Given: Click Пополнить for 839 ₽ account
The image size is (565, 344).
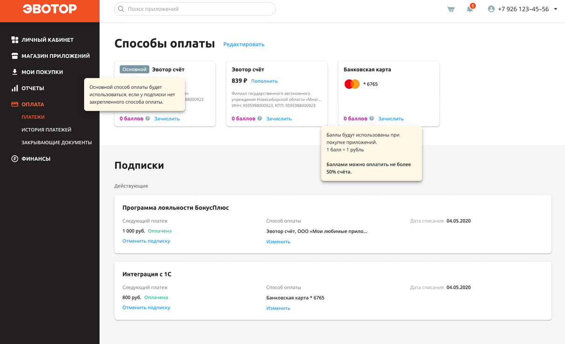Looking at the screenshot, I should [x=264, y=81].
